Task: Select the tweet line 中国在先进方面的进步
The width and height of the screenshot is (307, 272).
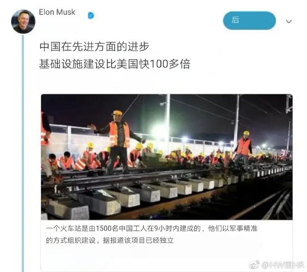Action: (94, 47)
